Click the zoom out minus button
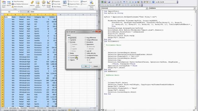198x111 pixels. tap(81, 110)
